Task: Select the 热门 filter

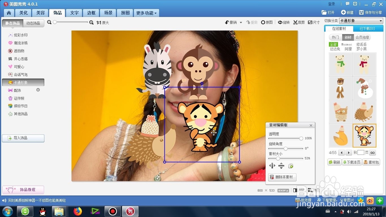Action: [335, 37]
